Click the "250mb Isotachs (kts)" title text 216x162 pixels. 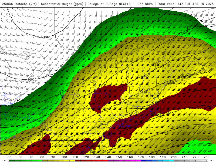point(19,4)
